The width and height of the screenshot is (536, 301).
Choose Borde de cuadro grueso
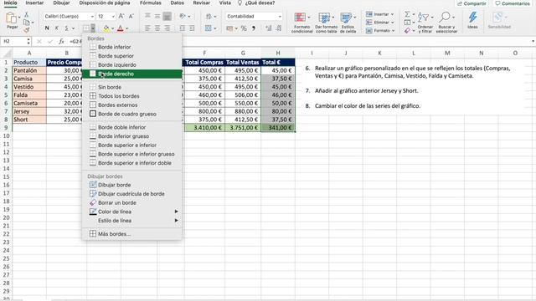132,114
